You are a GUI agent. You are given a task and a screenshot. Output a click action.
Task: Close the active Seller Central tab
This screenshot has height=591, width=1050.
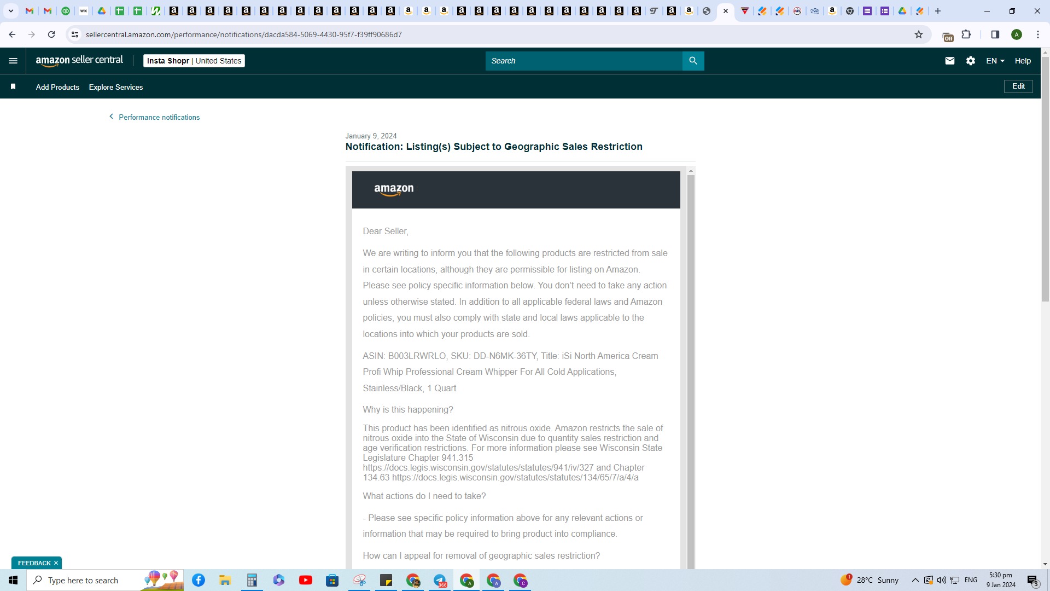[726, 11]
